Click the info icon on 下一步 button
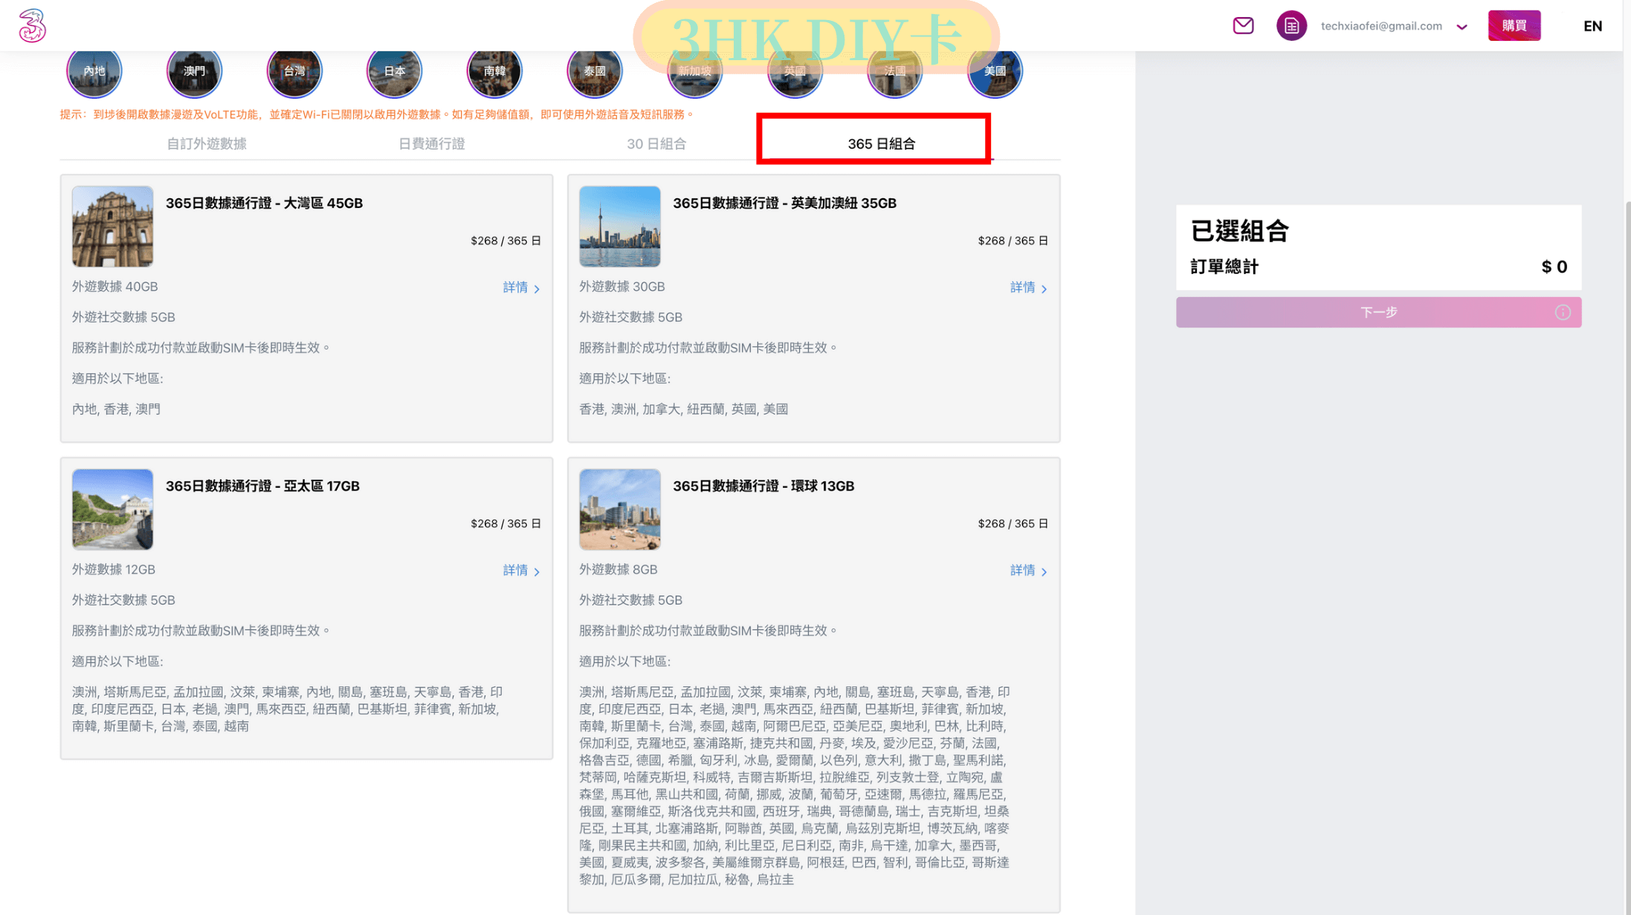Viewport: 1631px width, 915px height. 1563,313
